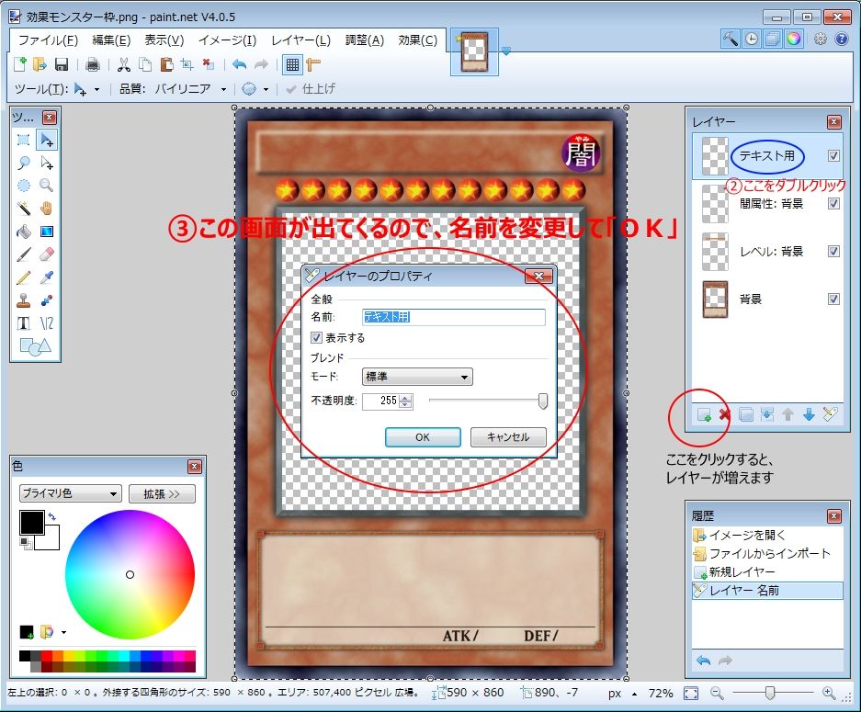
Task: Select the Pencil tool
Action: click(x=23, y=277)
